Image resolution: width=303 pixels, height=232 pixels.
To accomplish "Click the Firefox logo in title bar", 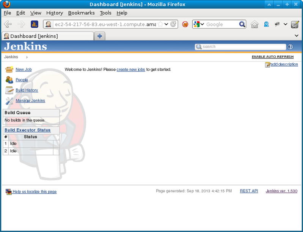I will pyautogui.click(x=6, y=4).
